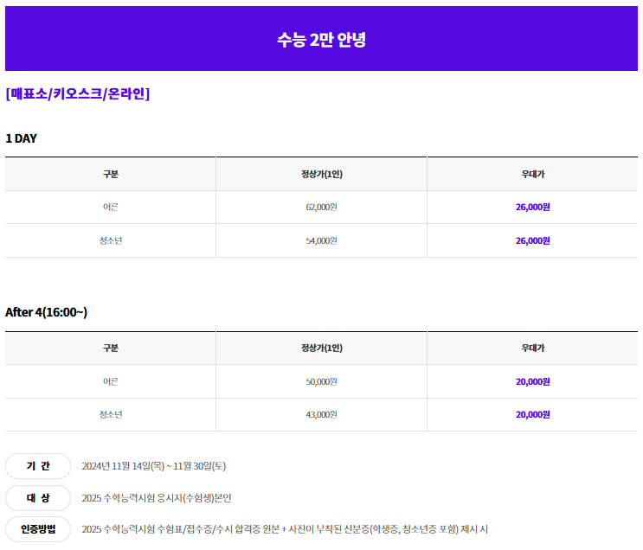The width and height of the screenshot is (643, 550).
Task: Select 청소년 row label in 1 DAY table
Action: [110, 240]
